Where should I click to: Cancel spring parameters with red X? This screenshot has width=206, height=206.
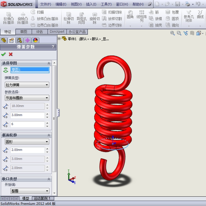coord(11,54)
